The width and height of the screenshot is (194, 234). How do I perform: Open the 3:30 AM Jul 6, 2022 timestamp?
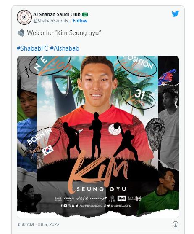[x=38, y=224]
